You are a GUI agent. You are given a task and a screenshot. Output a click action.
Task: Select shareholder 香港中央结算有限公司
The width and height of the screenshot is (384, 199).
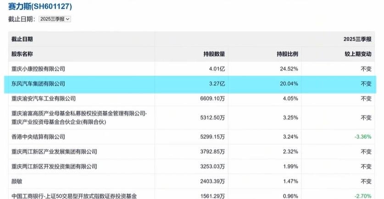tap(38, 137)
